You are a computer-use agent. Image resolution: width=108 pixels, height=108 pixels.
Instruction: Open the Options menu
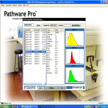[x=20, y=5]
